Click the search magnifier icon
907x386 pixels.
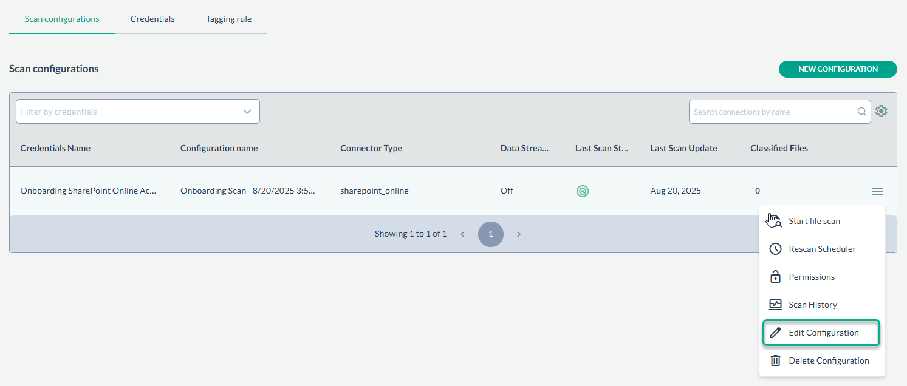point(861,112)
